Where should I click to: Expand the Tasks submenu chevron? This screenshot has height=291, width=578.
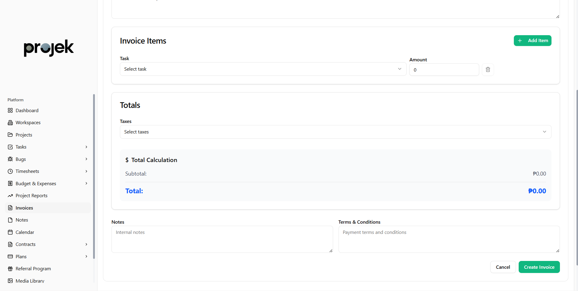[x=86, y=147]
